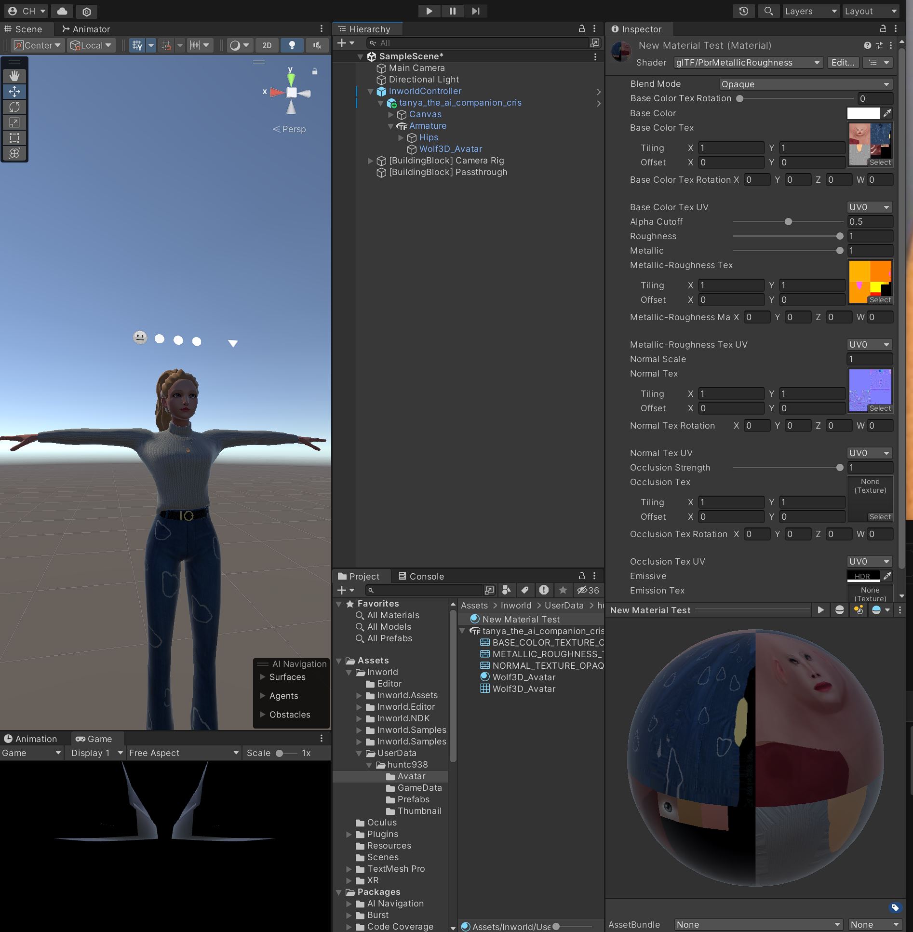
Task: Expand the Canvas hierarchy item
Action: click(391, 114)
